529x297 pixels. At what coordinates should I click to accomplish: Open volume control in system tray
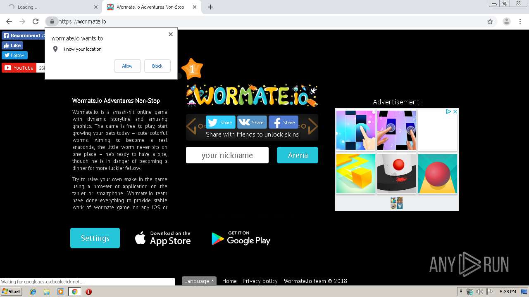[x=480, y=292]
